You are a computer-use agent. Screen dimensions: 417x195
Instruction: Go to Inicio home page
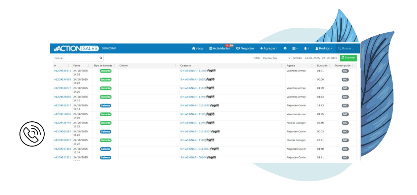(x=198, y=48)
